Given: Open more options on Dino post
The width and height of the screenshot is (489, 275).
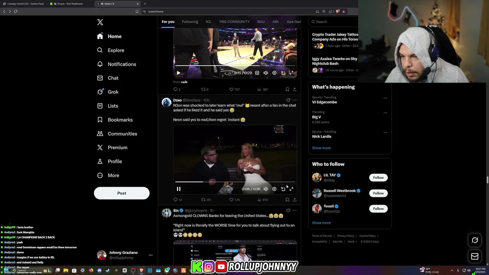Looking at the screenshot, I should click(295, 100).
